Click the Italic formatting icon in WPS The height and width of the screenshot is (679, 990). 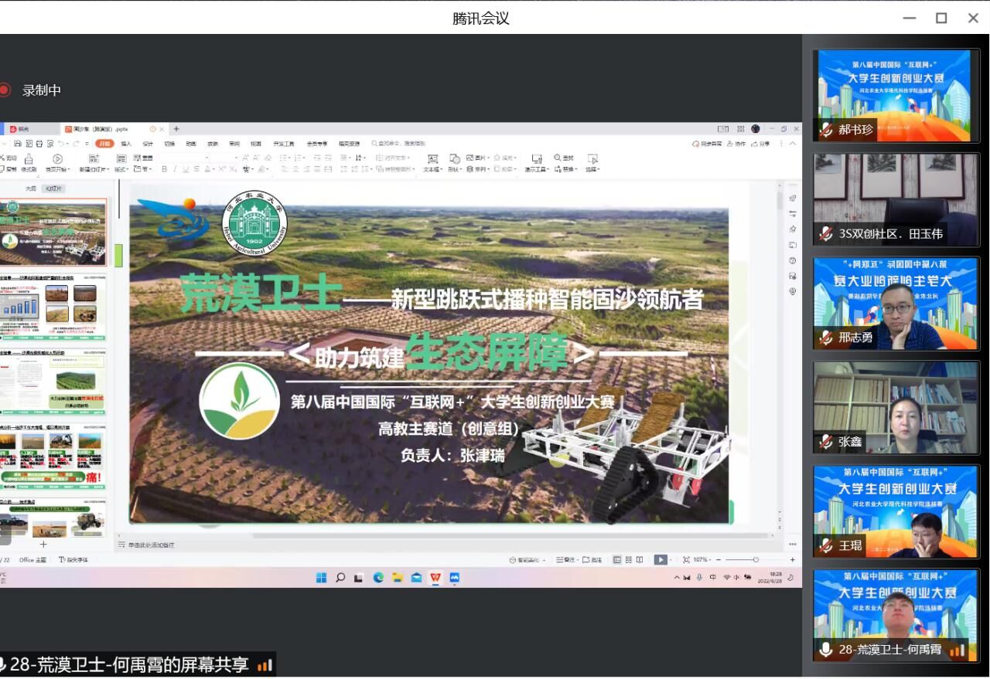point(175,169)
